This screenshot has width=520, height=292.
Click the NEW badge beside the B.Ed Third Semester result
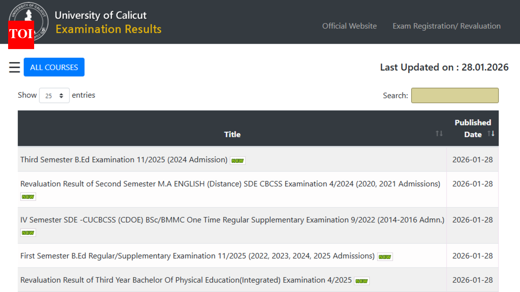(237, 160)
